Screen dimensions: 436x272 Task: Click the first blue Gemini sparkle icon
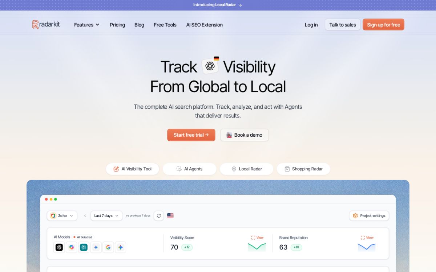pyautogui.click(x=96, y=247)
